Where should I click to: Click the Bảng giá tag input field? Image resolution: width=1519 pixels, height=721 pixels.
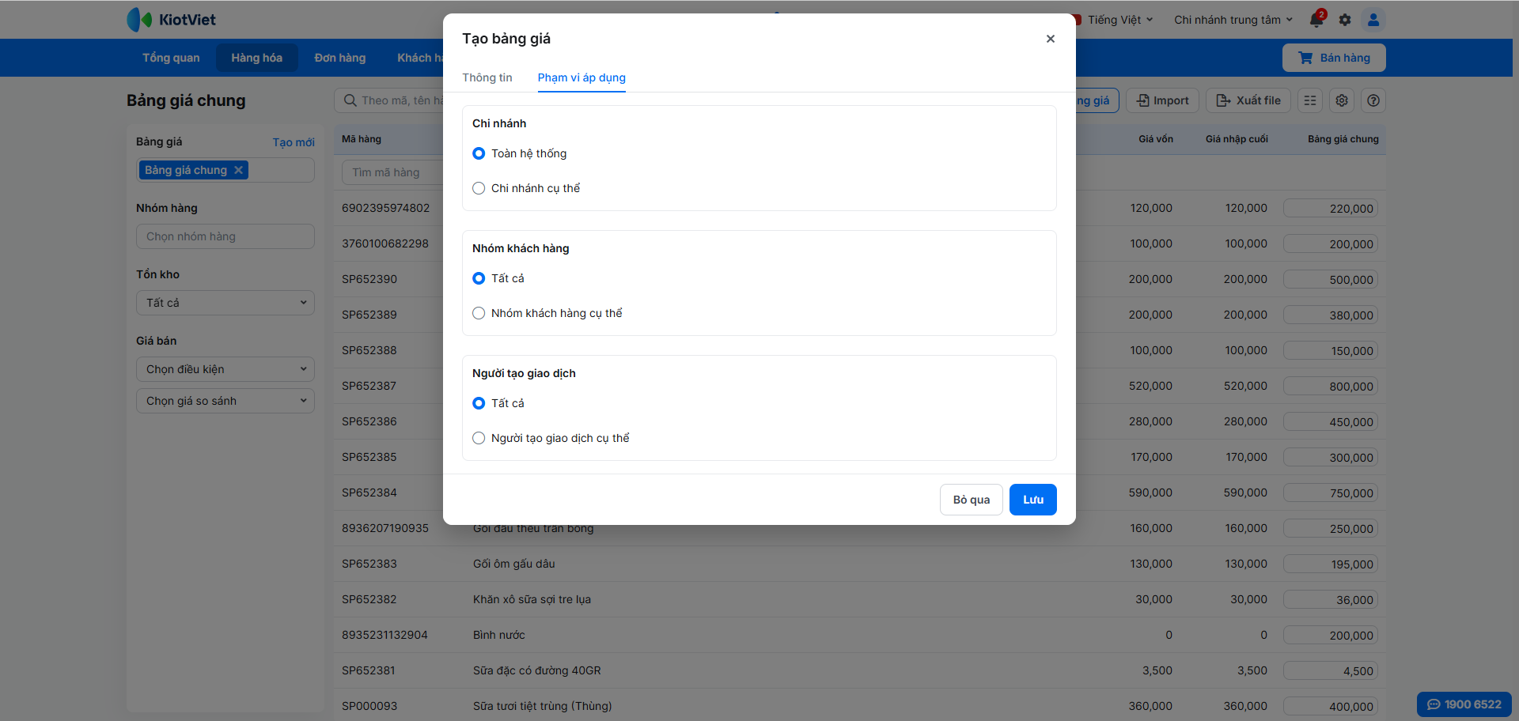(x=225, y=170)
